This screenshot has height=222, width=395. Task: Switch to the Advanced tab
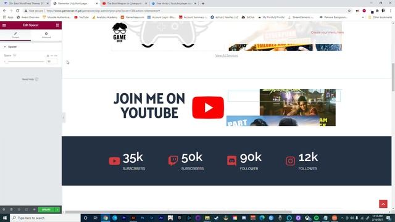(x=46, y=35)
